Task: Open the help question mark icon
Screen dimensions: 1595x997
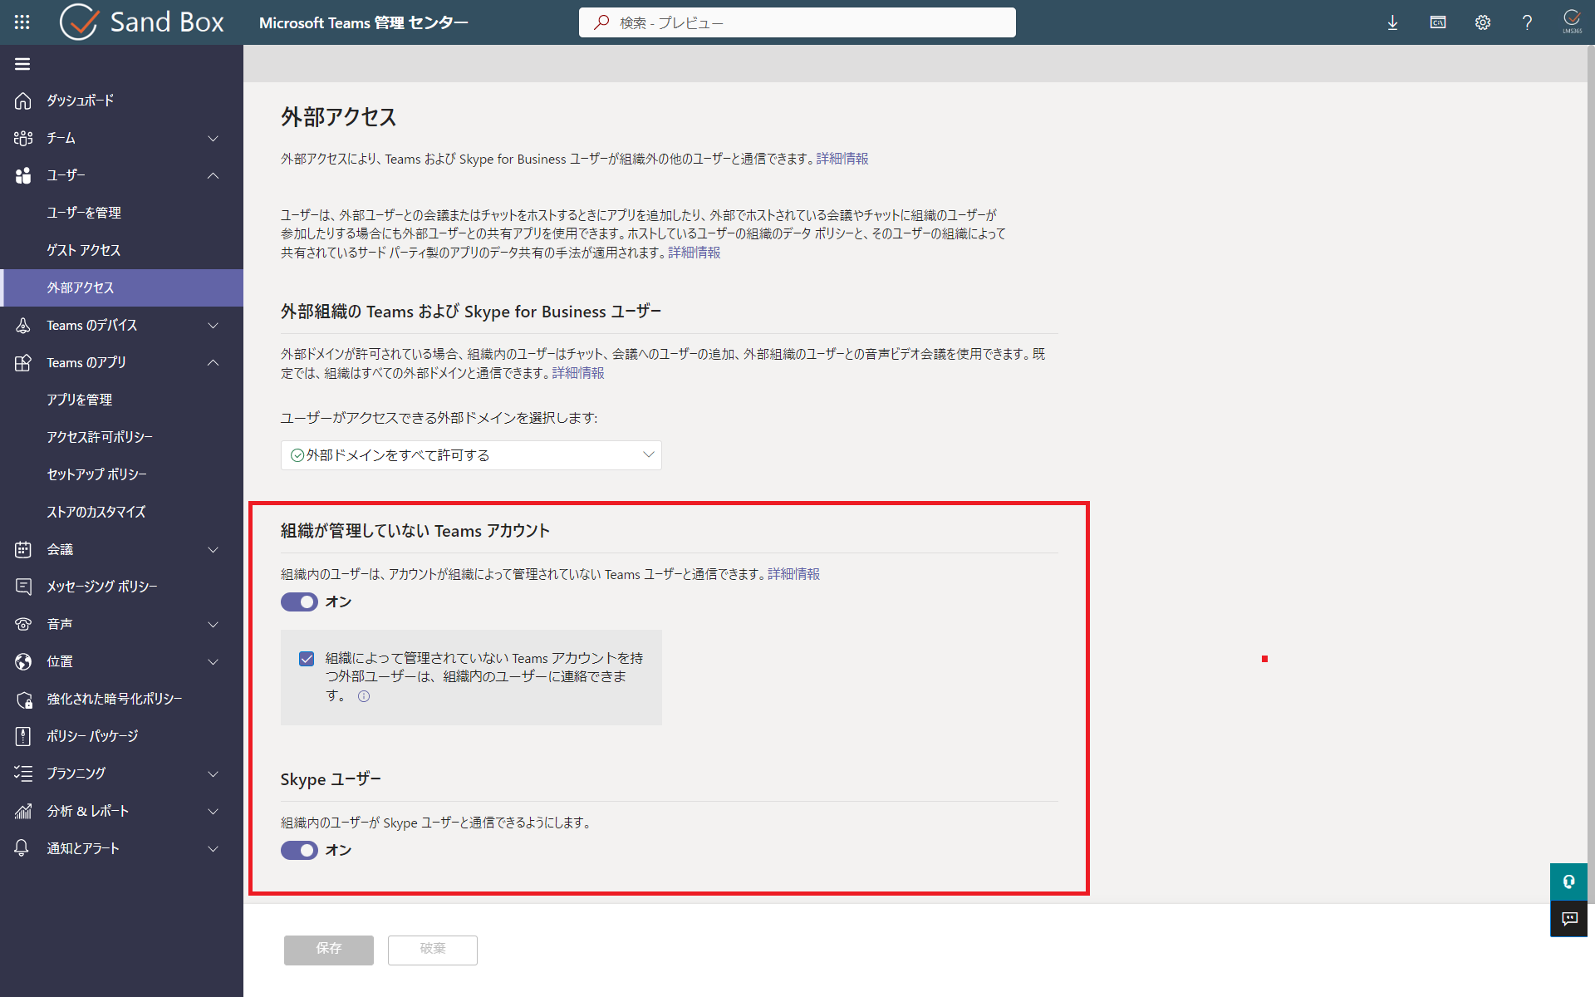Action: (x=1527, y=22)
